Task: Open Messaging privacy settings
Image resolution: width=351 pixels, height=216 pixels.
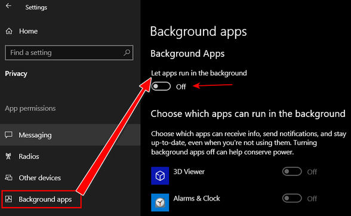Action: tap(70, 135)
